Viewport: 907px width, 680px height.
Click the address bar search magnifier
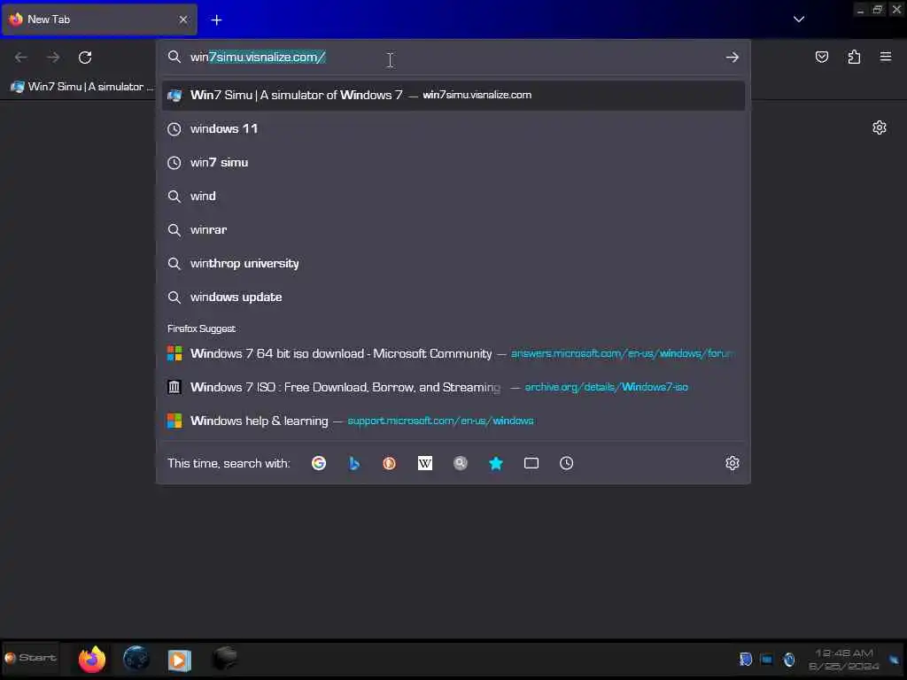click(x=174, y=57)
